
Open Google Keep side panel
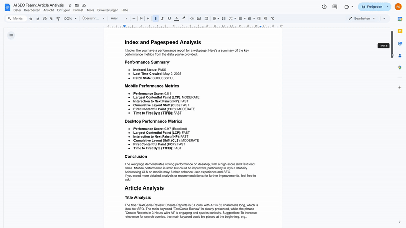tap(400, 31)
